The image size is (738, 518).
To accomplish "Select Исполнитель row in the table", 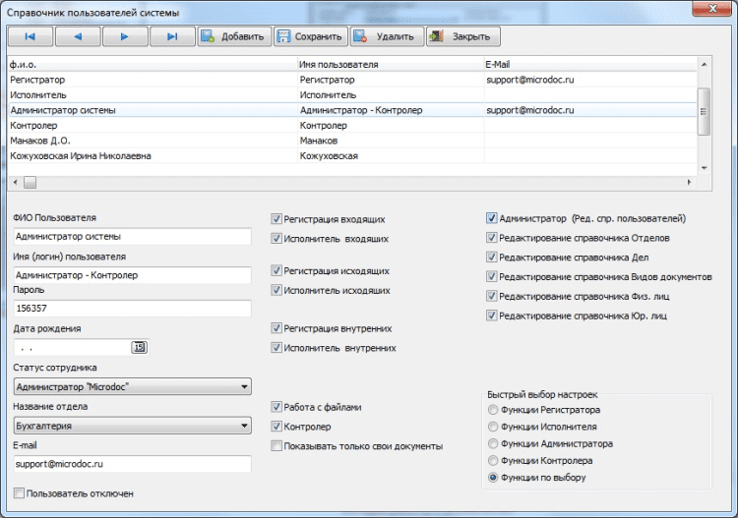I will 352,95.
